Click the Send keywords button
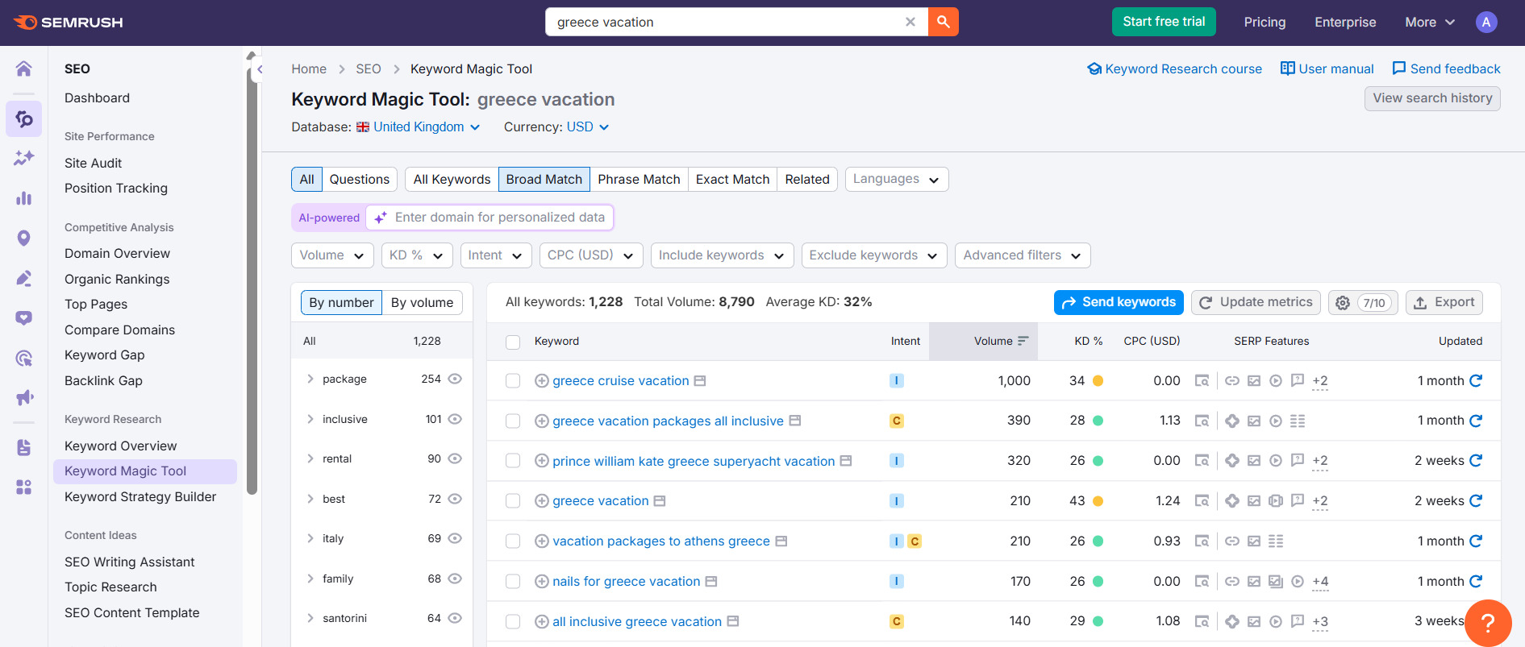This screenshot has width=1525, height=647. pyautogui.click(x=1119, y=302)
